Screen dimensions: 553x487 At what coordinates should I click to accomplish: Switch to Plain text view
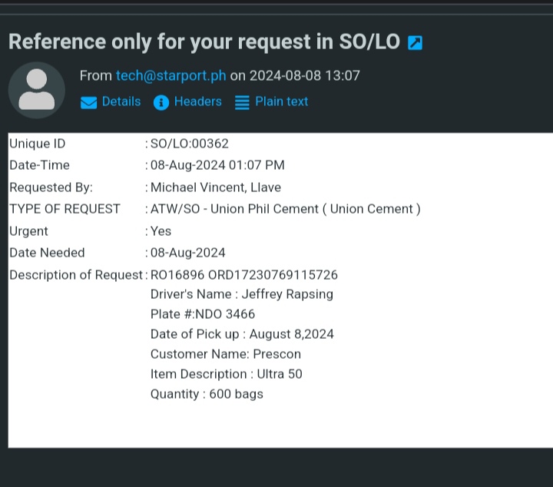[x=281, y=101]
